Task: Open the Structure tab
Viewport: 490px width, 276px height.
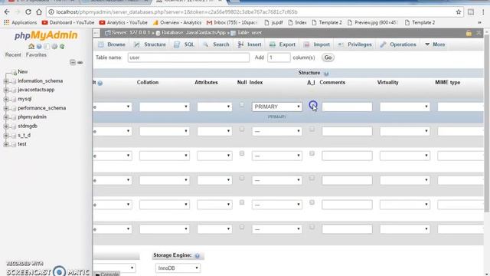Action: click(150, 44)
